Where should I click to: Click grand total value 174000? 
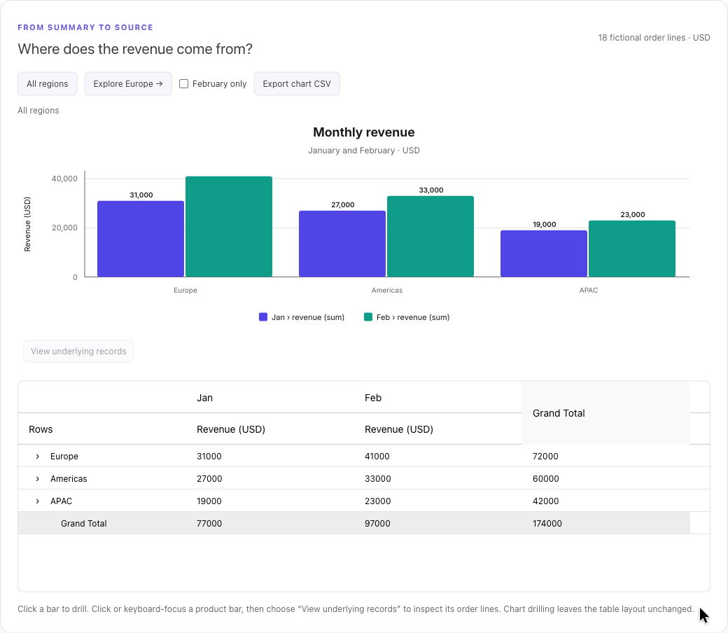[547, 523]
